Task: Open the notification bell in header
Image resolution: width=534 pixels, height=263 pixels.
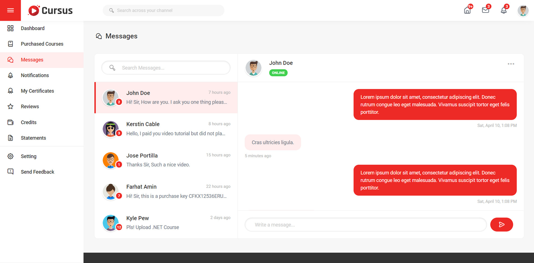Action: pos(503,11)
